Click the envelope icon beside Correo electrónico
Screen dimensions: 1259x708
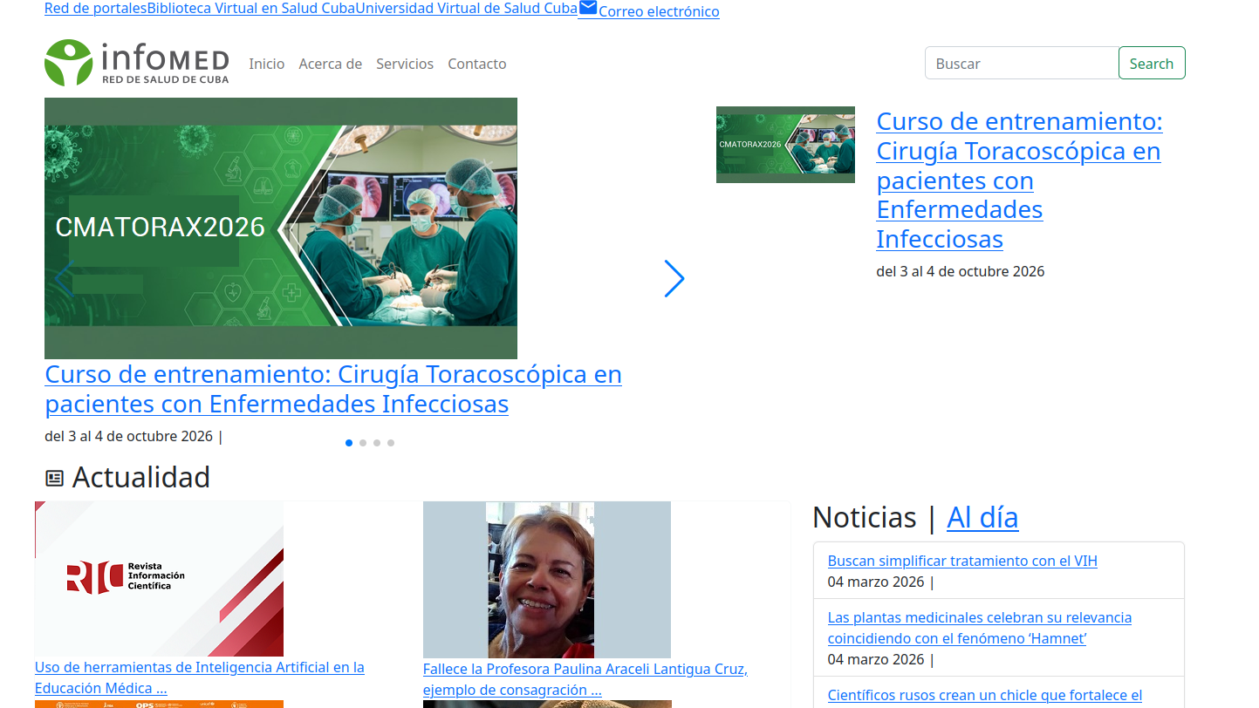pyautogui.click(x=588, y=9)
